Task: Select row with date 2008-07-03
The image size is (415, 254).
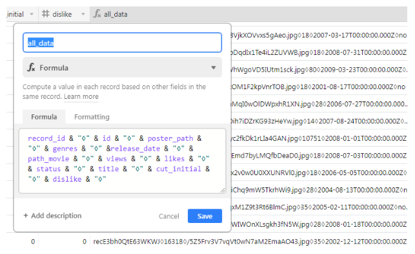Action: pos(319,156)
